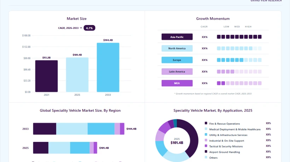The height and width of the screenshot is (162, 290).
Task: Select the Europe region label
Action: 177,60
